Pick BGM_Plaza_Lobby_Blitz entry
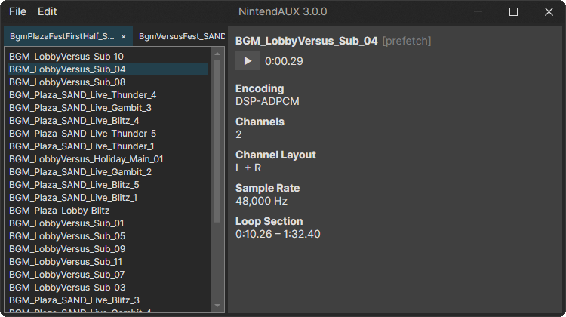The width and height of the screenshot is (566, 317). [108, 210]
